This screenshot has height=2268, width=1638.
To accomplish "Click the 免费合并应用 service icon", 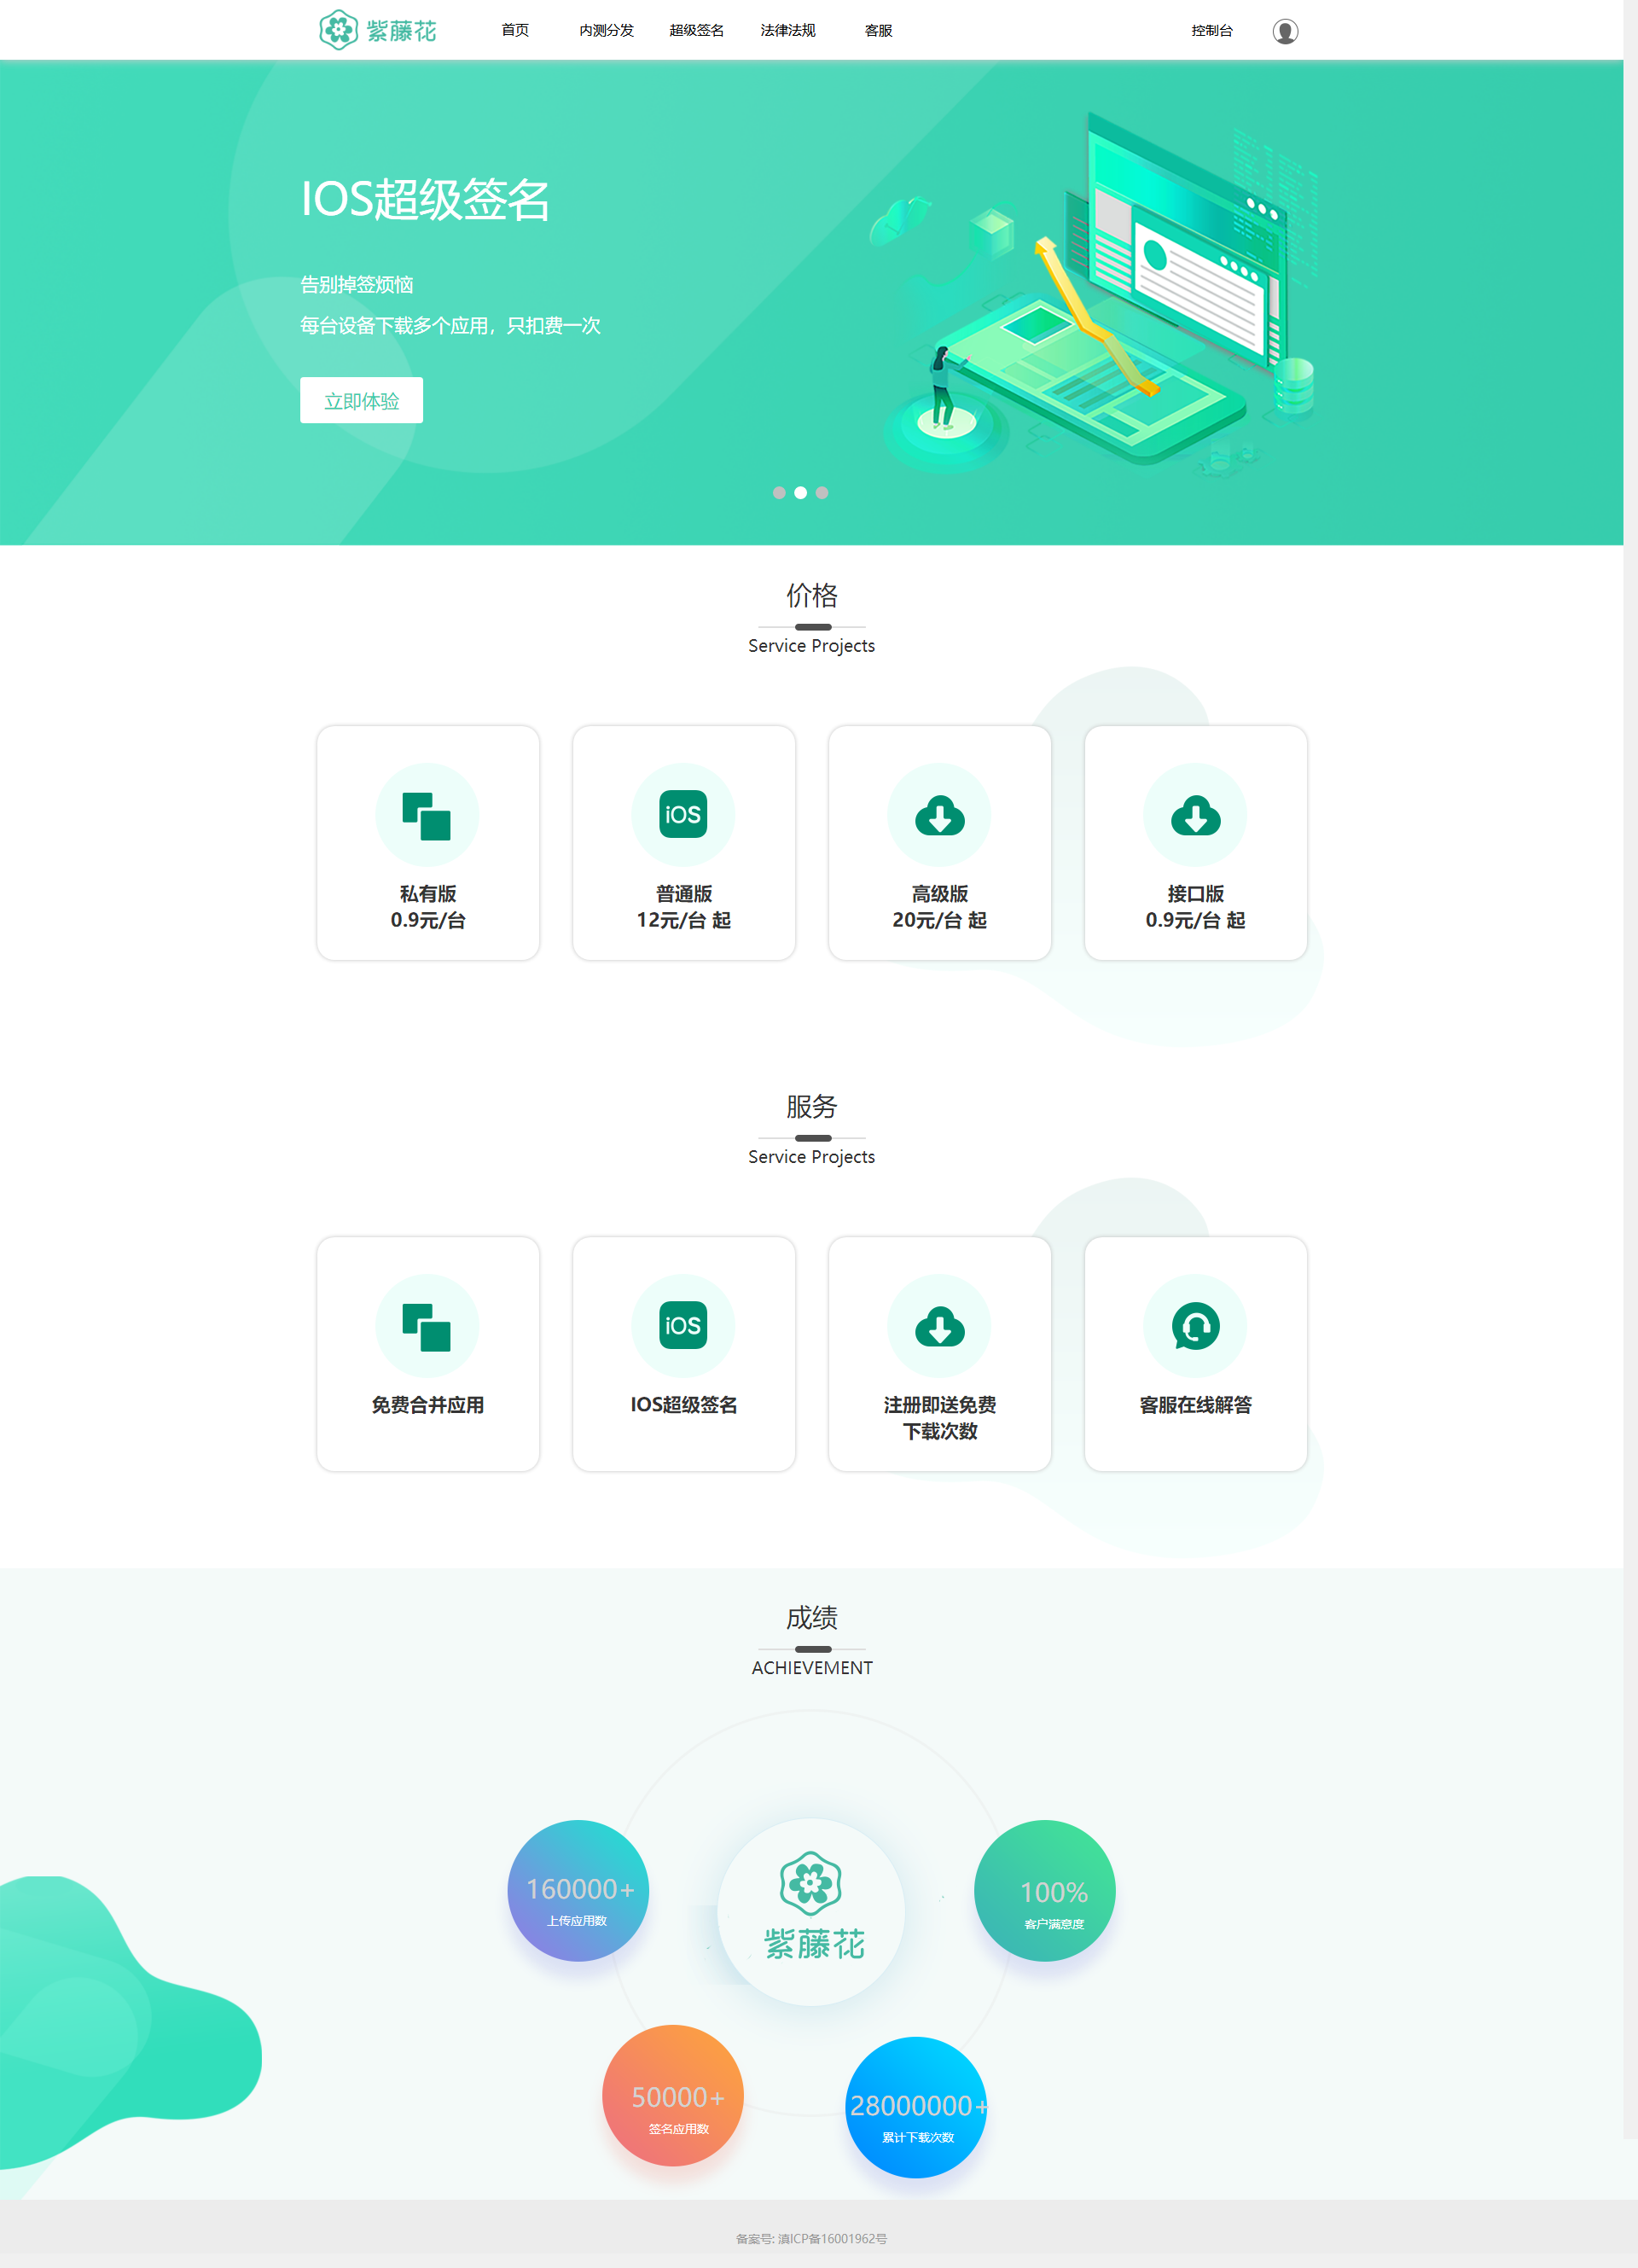I will 428,1324.
